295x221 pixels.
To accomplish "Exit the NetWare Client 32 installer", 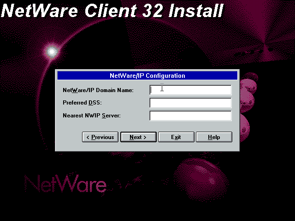I will [176, 137].
